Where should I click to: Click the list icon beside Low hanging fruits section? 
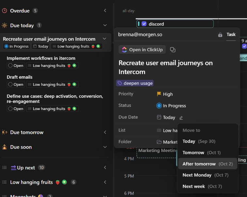click(x=5, y=182)
